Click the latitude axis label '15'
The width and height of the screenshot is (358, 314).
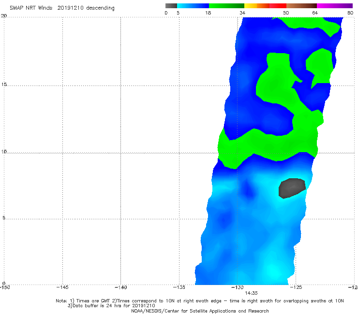[x=4, y=85]
